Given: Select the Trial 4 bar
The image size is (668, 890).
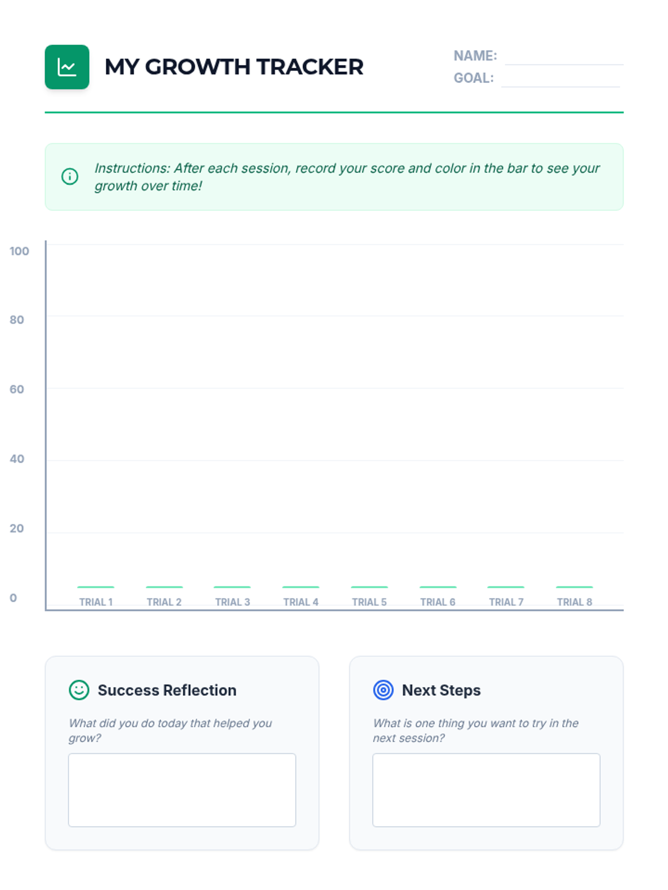Looking at the screenshot, I should [301, 587].
